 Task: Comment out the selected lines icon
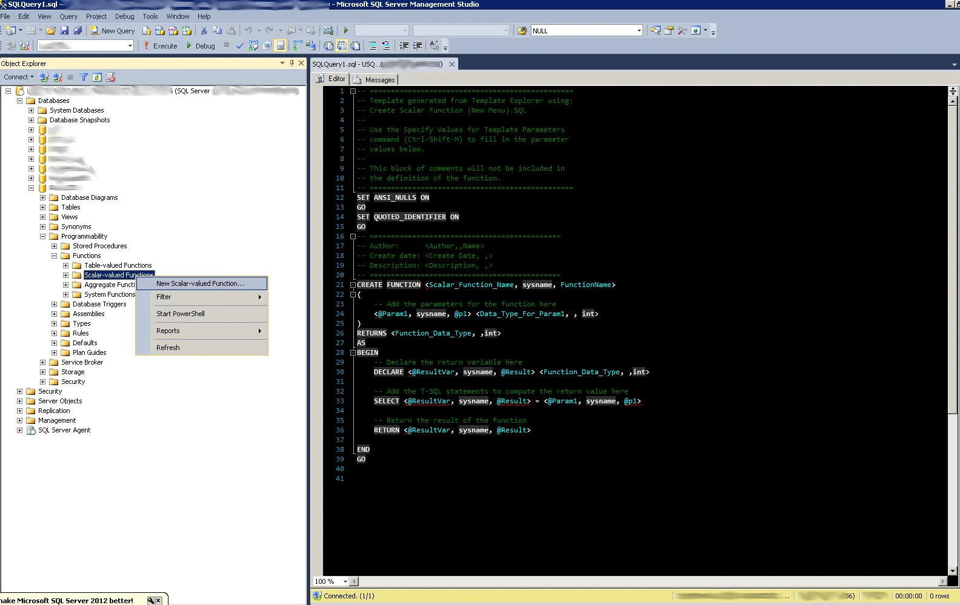pyautogui.click(x=373, y=45)
